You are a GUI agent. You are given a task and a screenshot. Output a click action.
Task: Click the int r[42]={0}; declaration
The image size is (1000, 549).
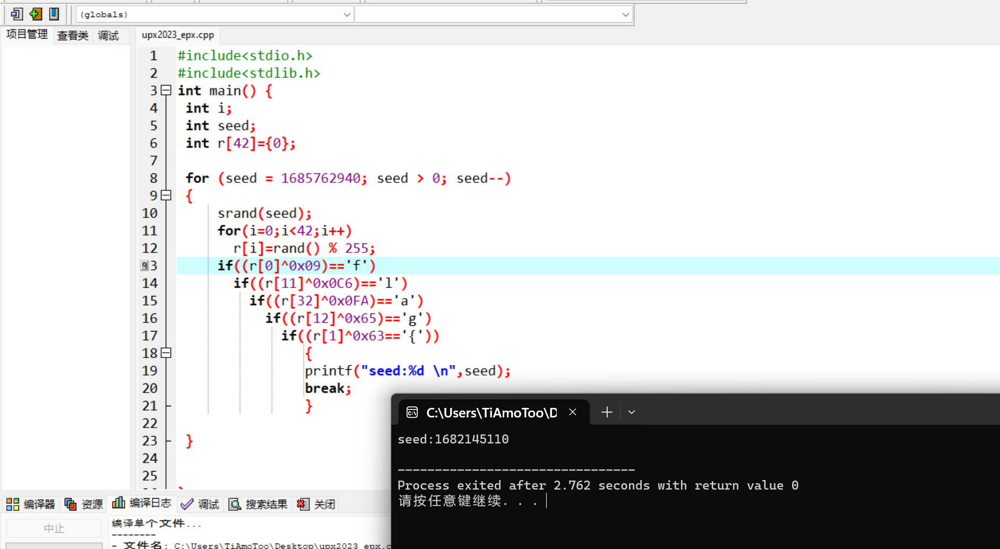pos(240,143)
